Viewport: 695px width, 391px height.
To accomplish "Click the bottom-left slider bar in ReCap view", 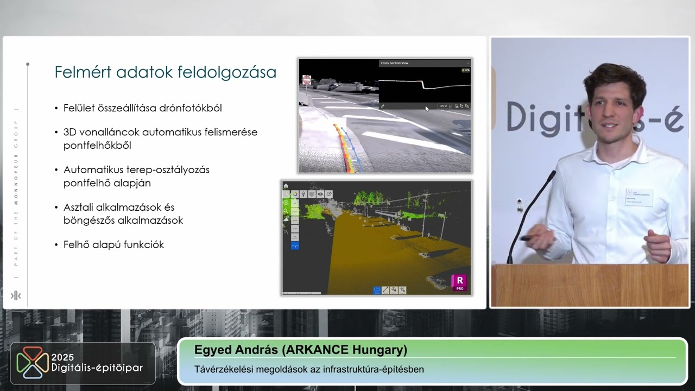I will (301, 293).
